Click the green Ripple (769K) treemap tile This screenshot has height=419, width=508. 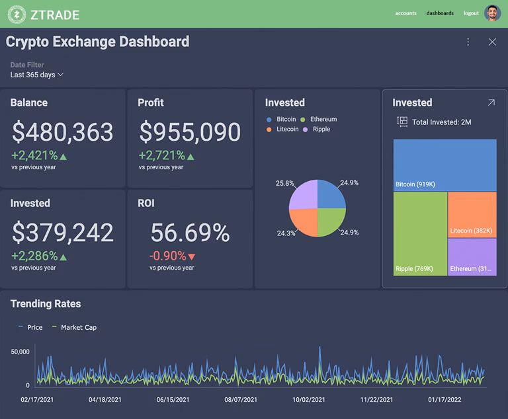tap(420, 233)
